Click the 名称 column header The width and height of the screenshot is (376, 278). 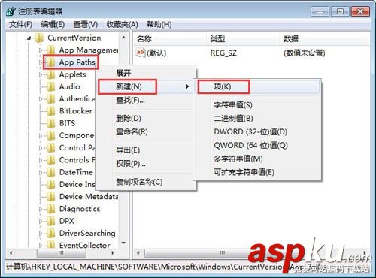(170, 39)
